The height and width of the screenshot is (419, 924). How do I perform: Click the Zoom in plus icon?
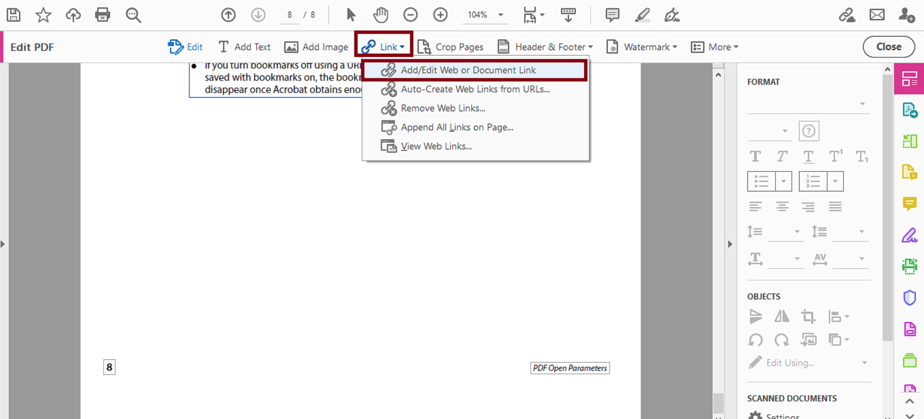440,15
